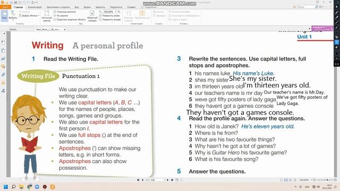Go to previous page button
The height and width of the screenshot is (191, 340).
(x=142, y=180)
